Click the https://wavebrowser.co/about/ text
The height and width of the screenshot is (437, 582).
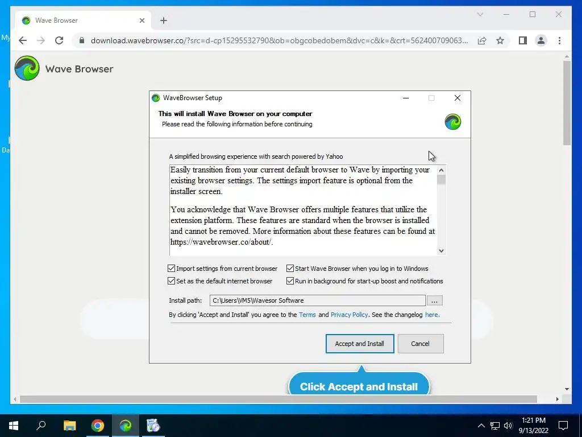[x=222, y=242]
